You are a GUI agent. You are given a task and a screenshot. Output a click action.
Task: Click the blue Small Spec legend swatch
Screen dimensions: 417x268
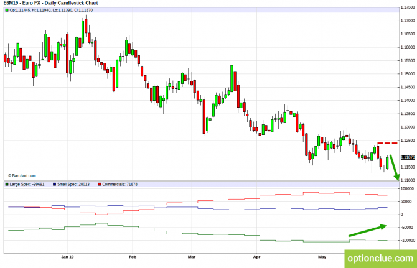pyautogui.click(x=56, y=185)
